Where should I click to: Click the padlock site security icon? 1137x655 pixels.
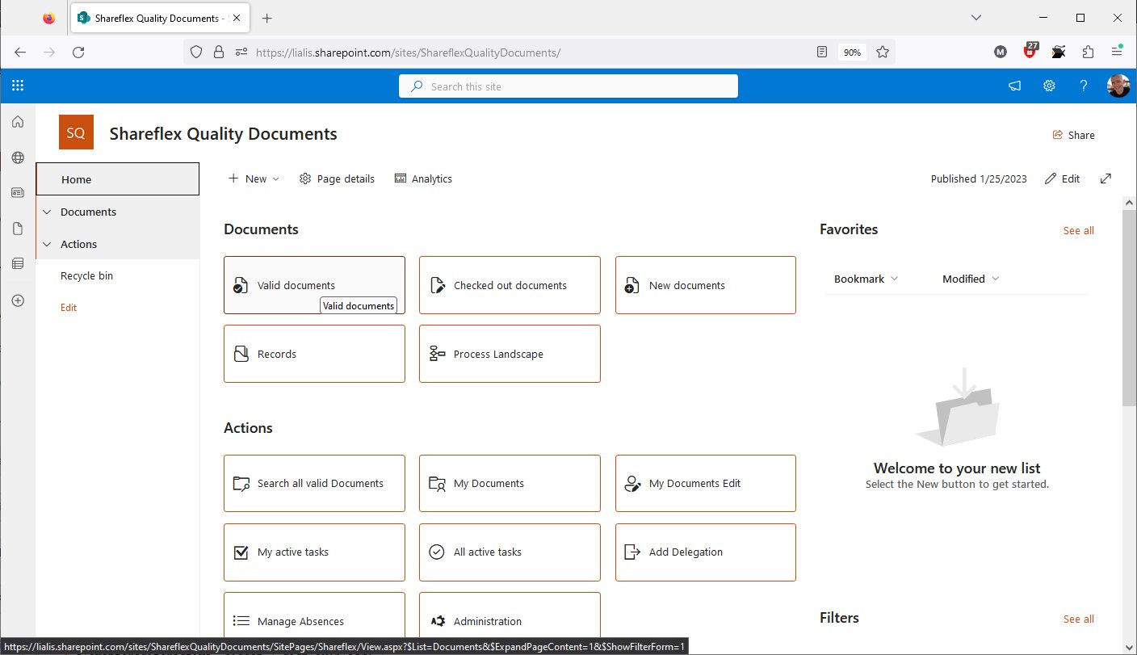click(218, 52)
